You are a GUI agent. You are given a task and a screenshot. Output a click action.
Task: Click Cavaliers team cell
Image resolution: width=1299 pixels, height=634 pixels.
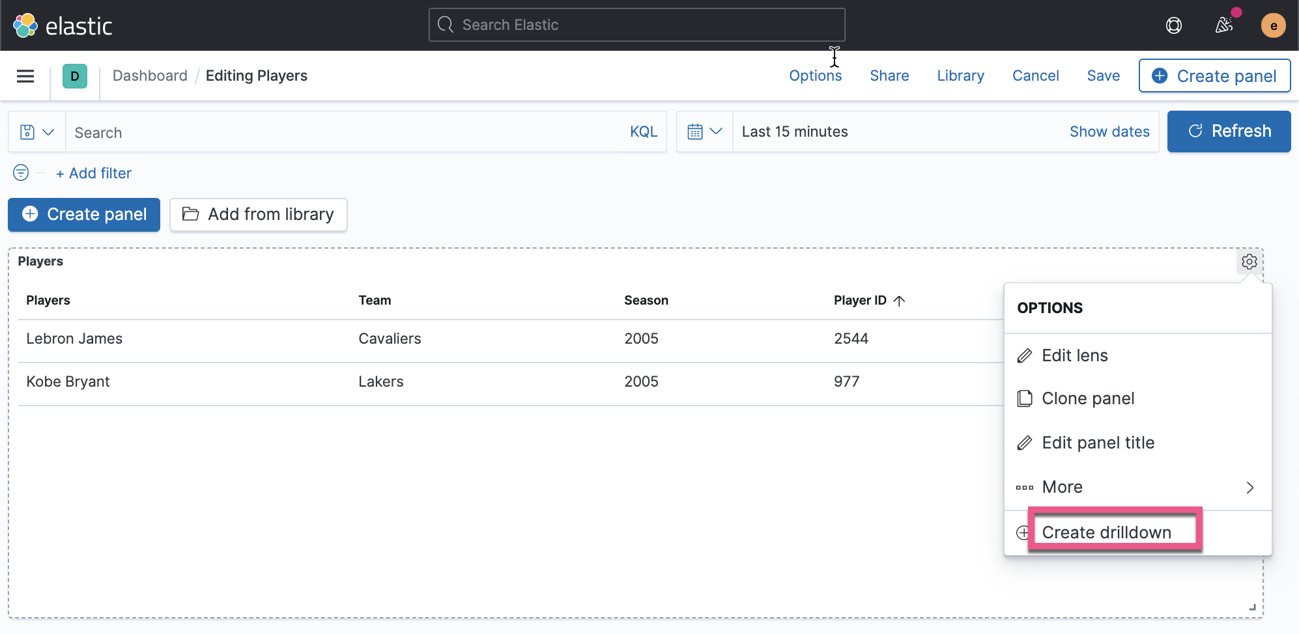(x=390, y=338)
